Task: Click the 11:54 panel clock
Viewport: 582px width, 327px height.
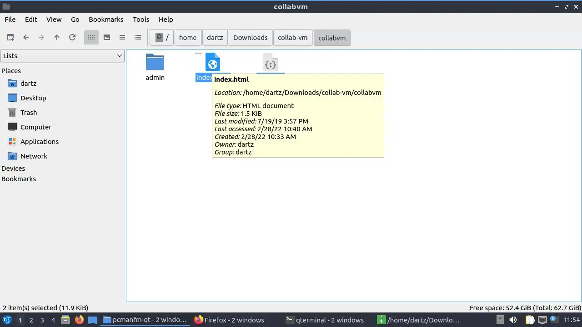Action: [x=572, y=320]
